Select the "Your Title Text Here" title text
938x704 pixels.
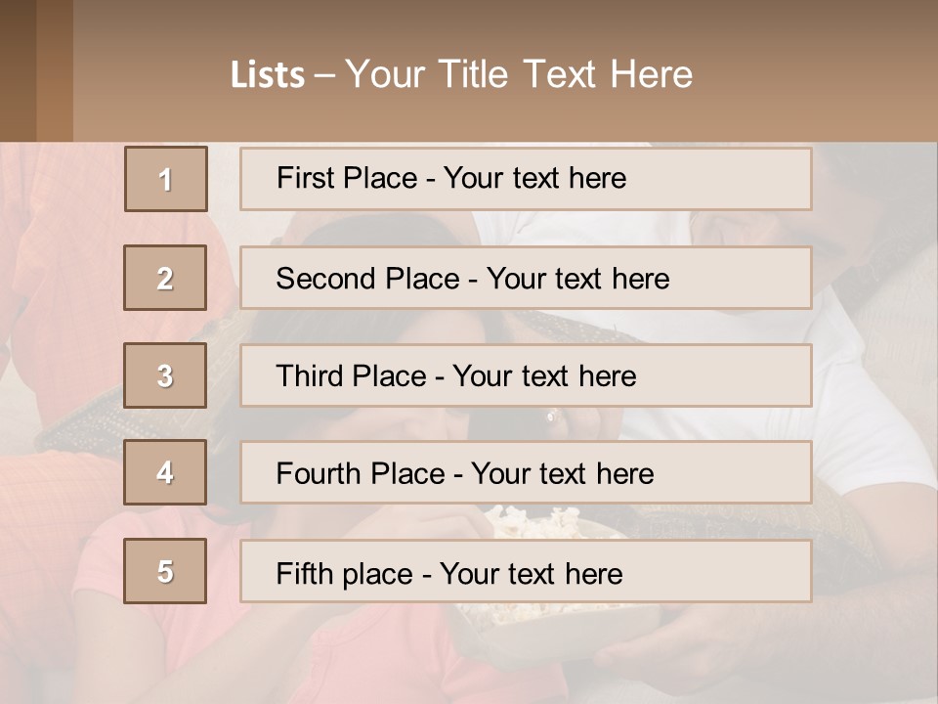tap(519, 74)
